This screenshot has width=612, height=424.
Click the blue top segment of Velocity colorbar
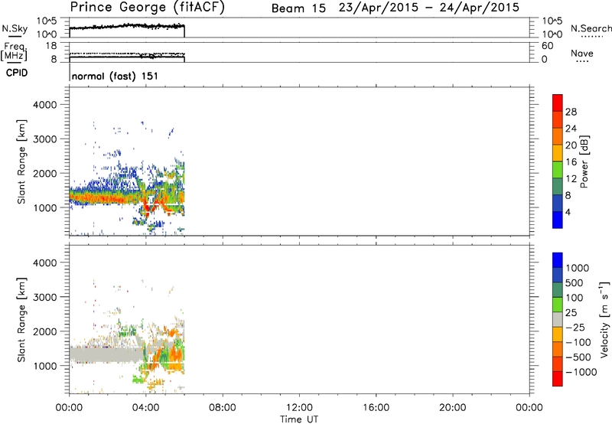558,260
